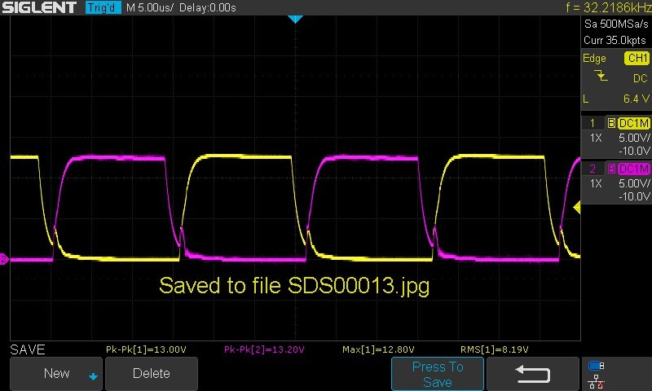Click channel 1 5.00V/ scale value
The width and height of the screenshot is (652, 391).
tap(634, 138)
